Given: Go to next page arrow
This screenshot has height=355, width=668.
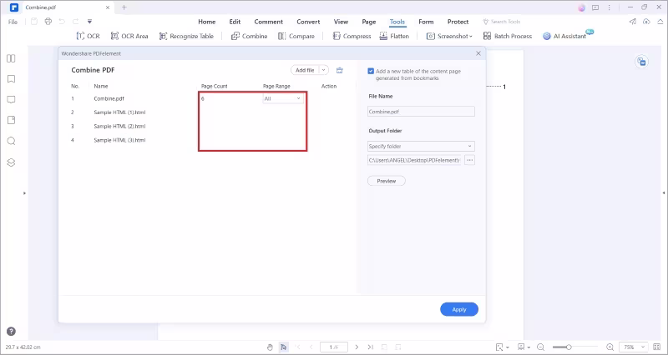Looking at the screenshot, I should point(357,347).
